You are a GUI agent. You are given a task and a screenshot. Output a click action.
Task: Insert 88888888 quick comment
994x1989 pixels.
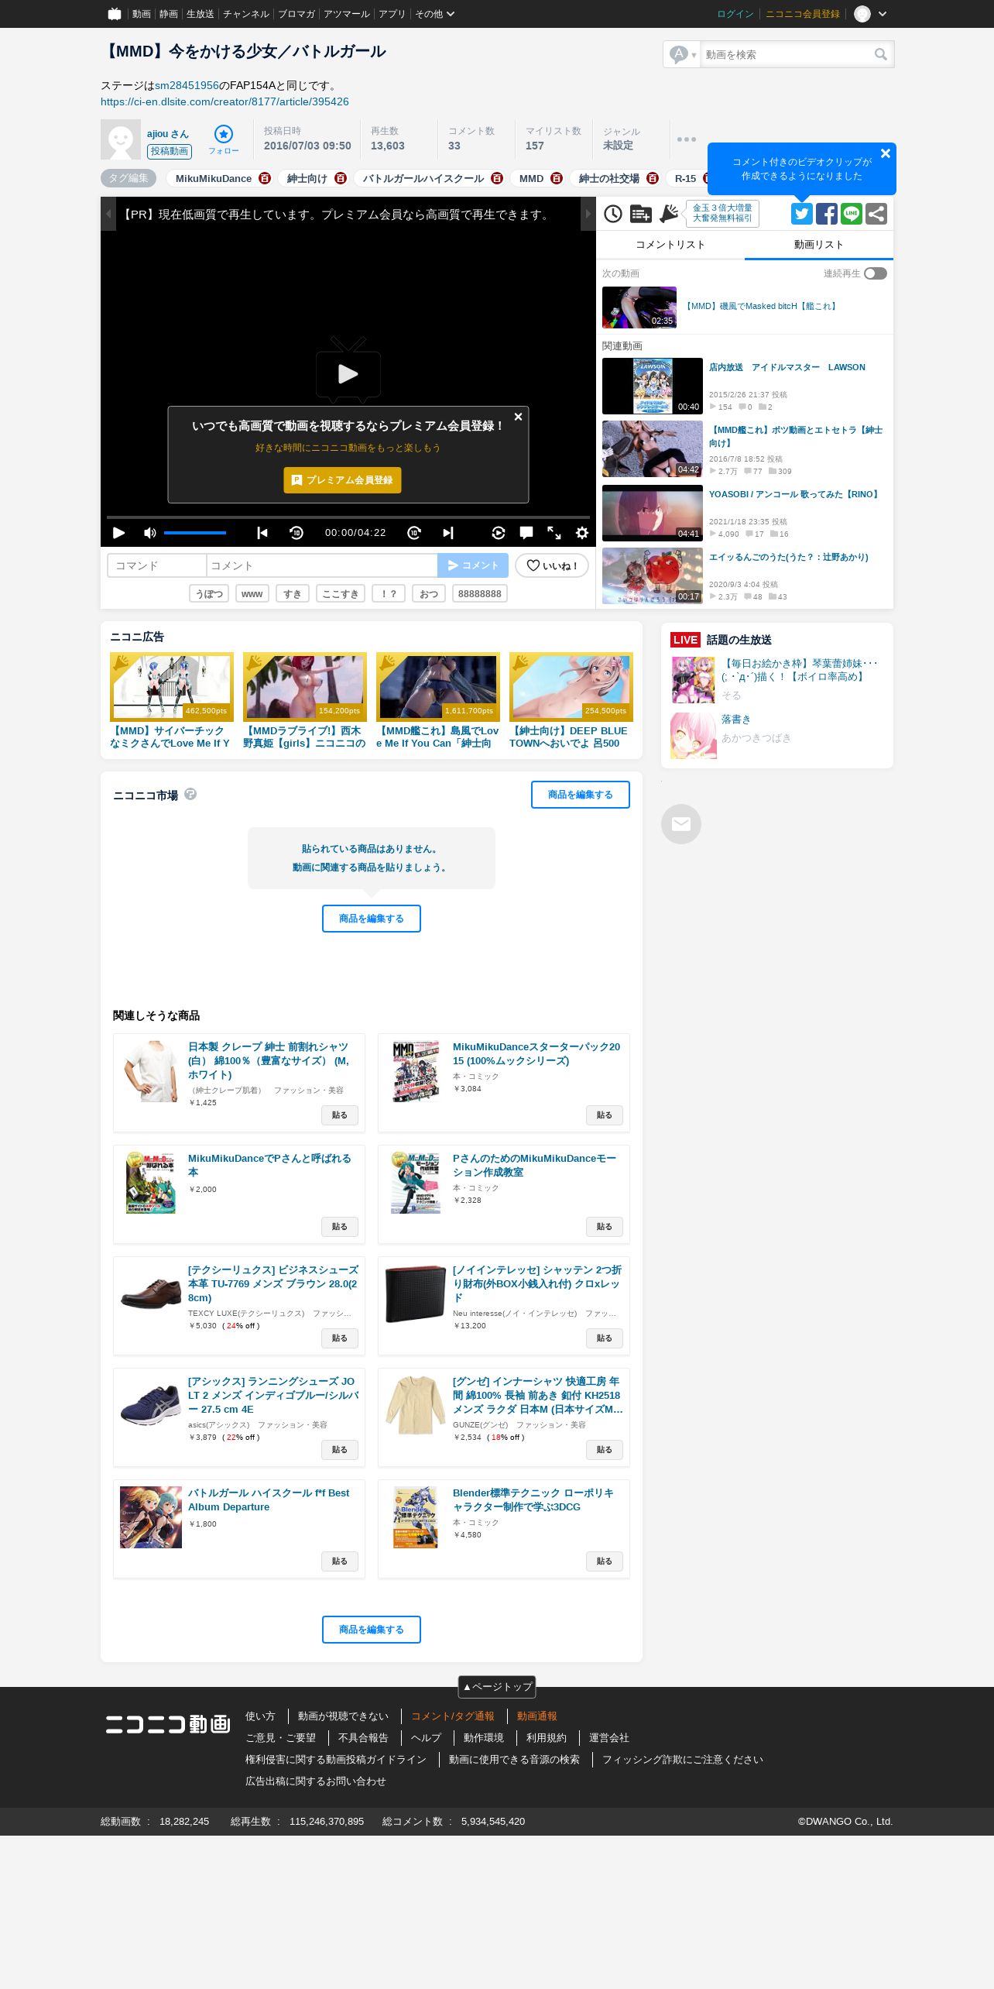(480, 594)
